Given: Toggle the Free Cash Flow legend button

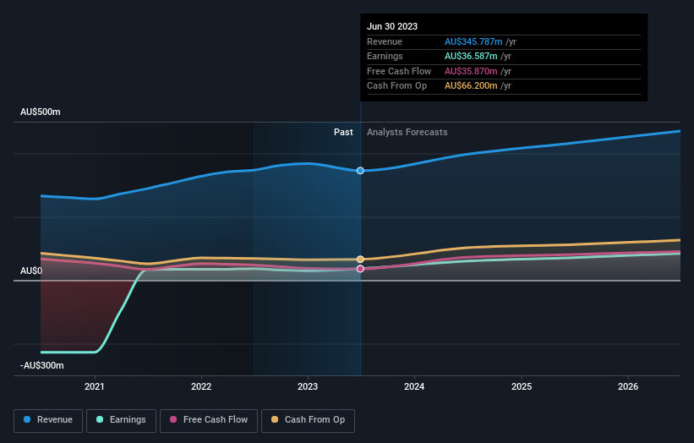Looking at the screenshot, I should (209, 420).
